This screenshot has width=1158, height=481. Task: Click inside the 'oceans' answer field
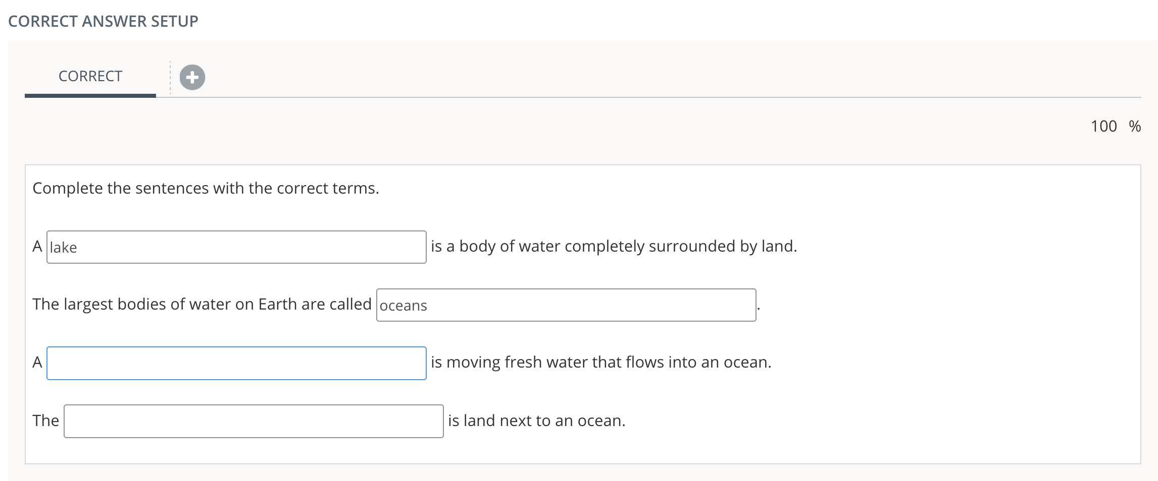[x=566, y=305]
